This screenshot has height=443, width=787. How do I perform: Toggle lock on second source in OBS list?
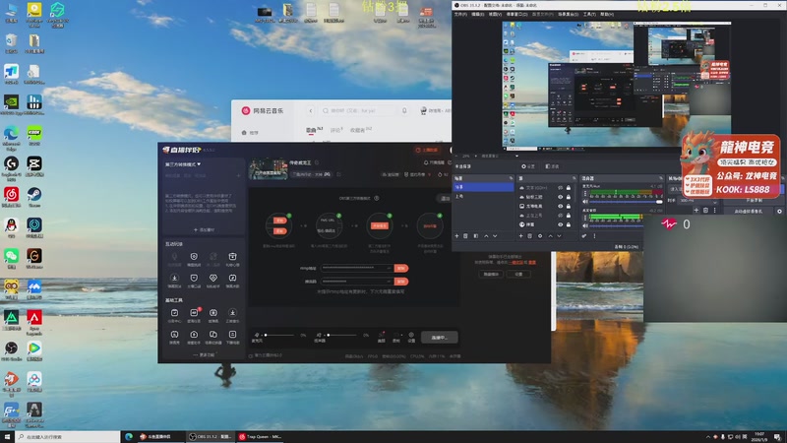(x=569, y=197)
